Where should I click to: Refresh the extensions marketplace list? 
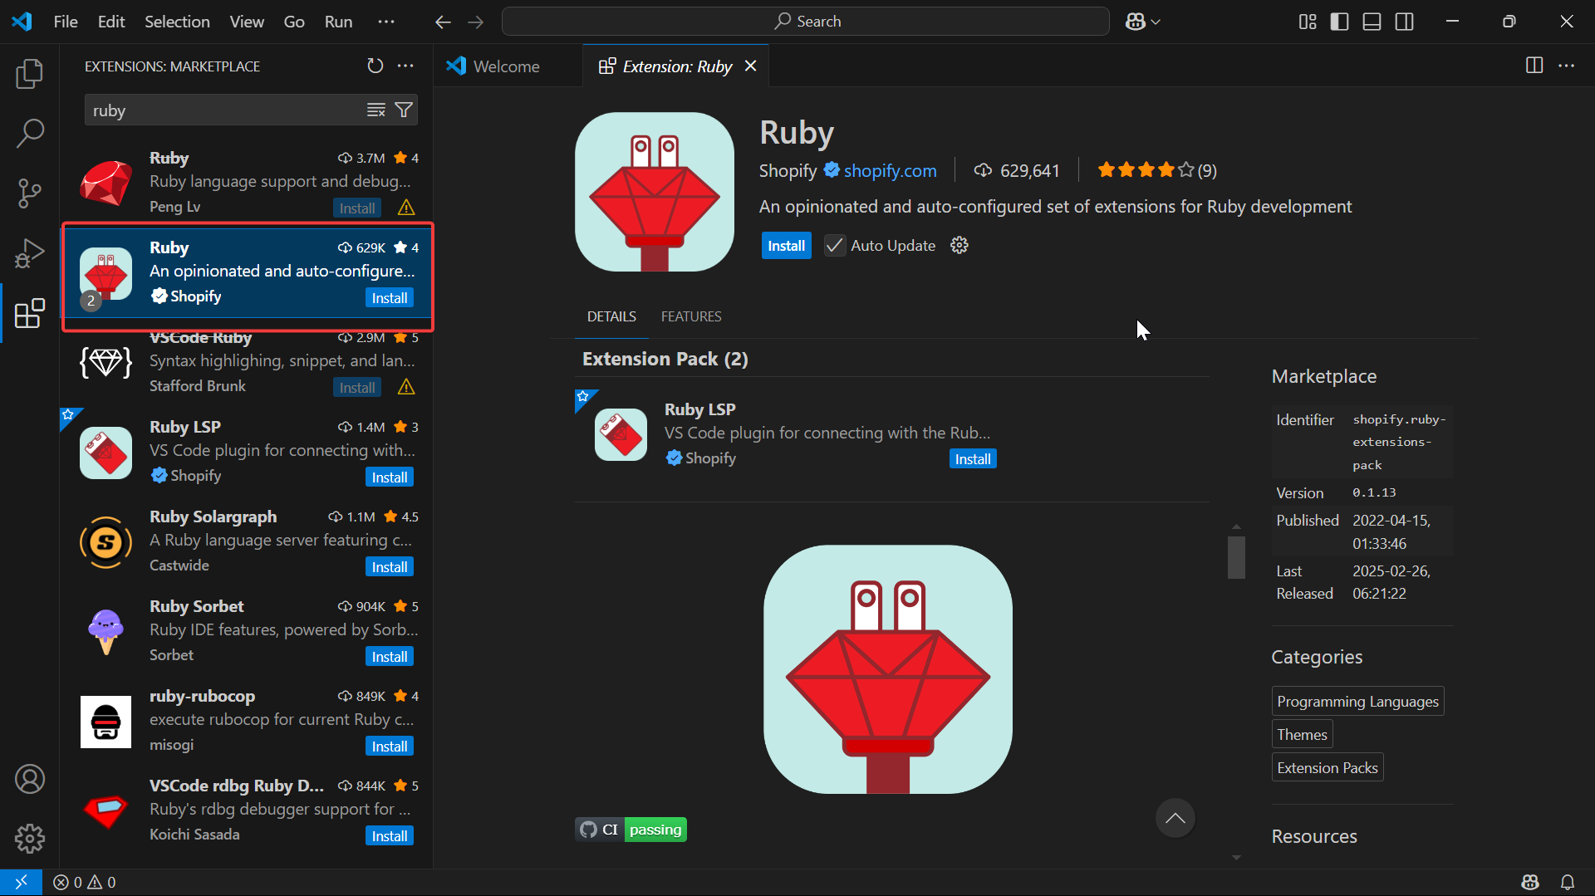click(x=375, y=66)
